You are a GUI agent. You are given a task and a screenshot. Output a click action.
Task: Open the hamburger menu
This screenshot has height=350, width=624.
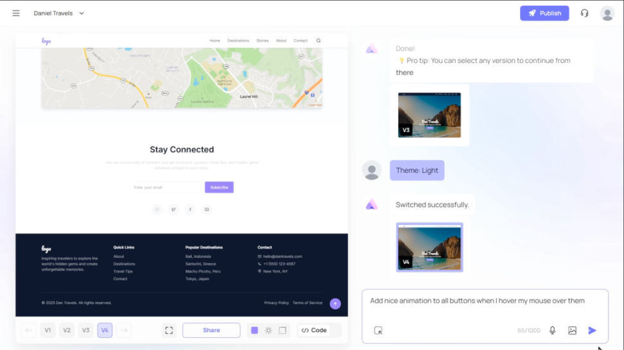(16, 13)
